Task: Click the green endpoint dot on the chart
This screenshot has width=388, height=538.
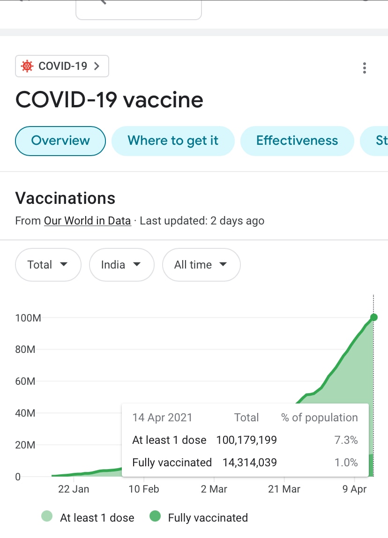Action: [373, 317]
